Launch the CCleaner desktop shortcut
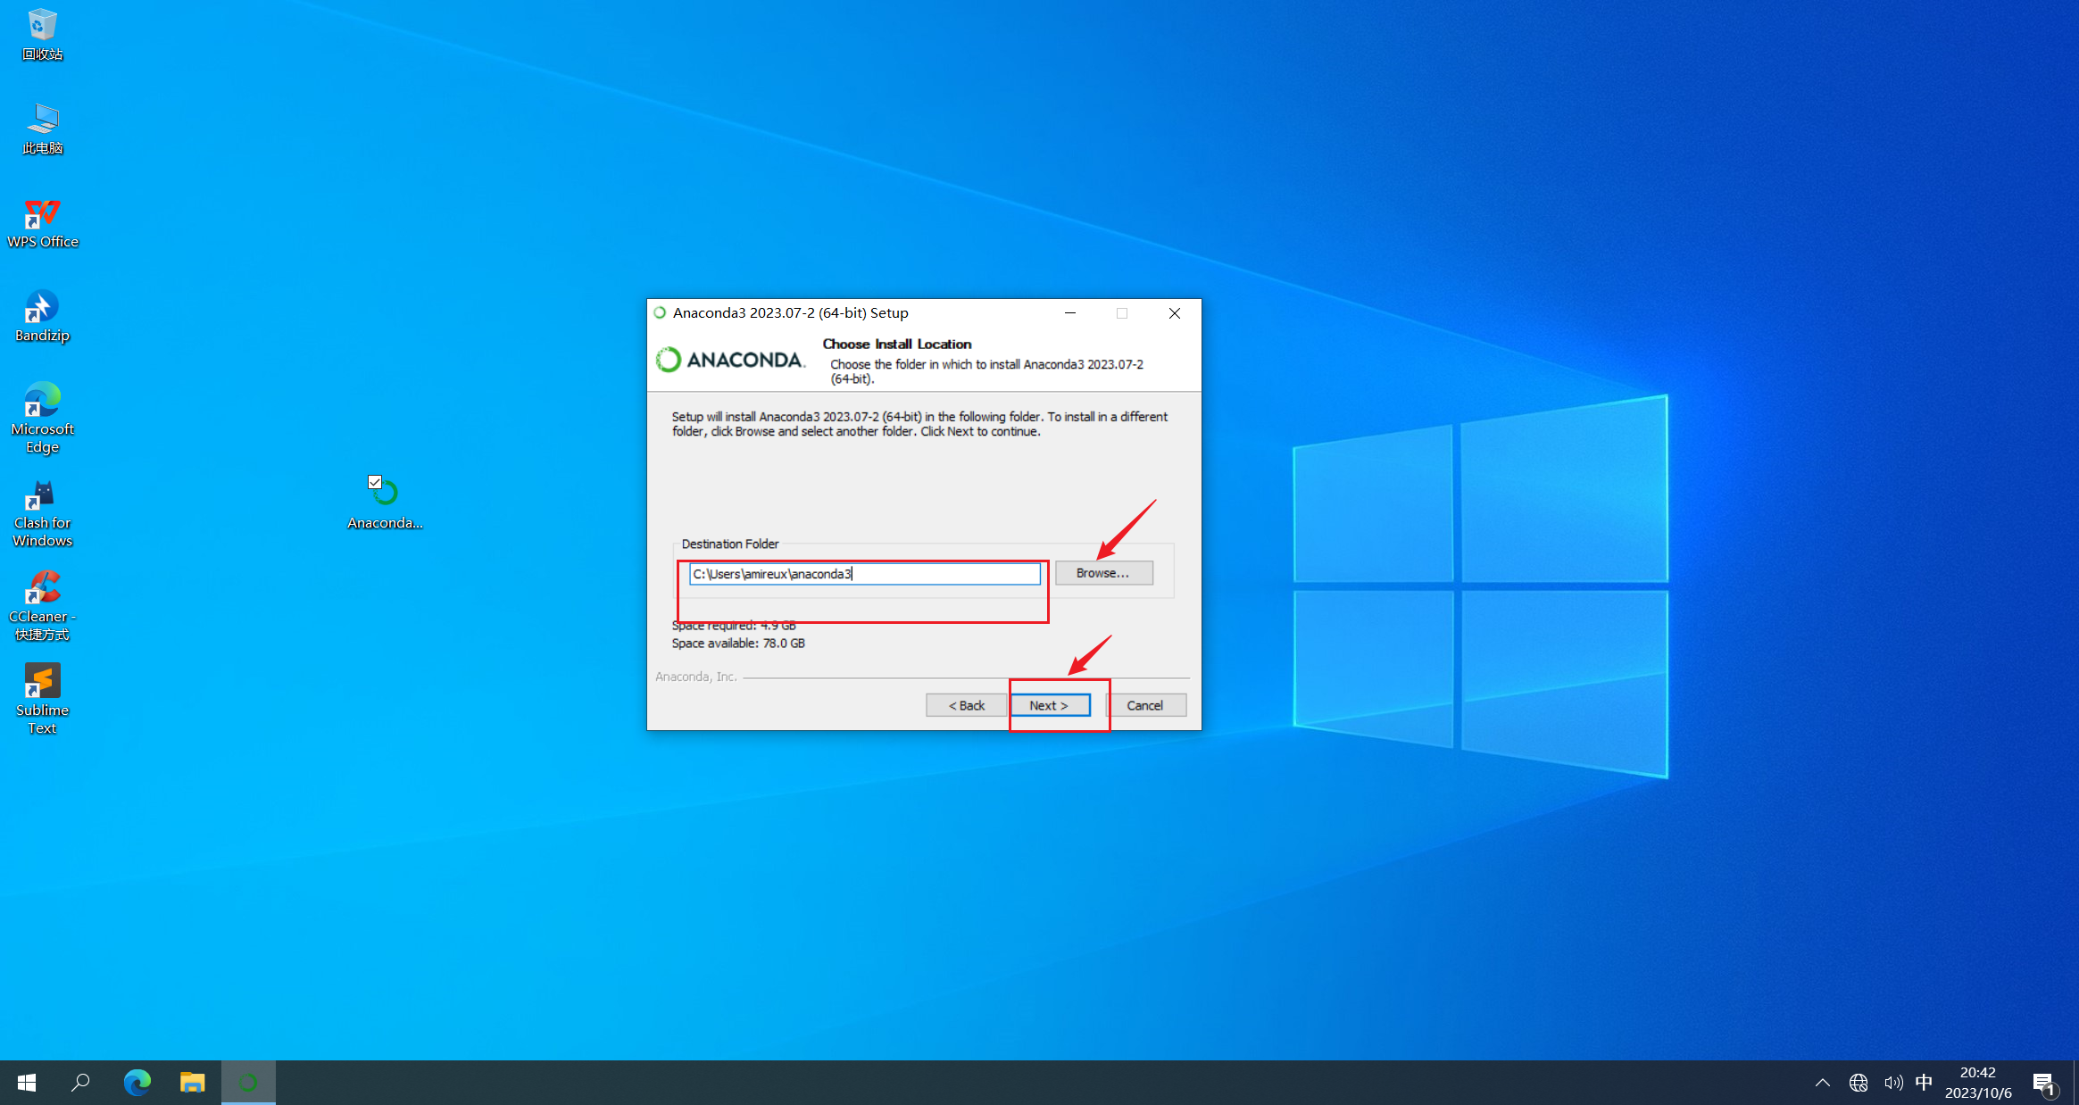Screen dimensions: 2079x1105 (x=42, y=590)
